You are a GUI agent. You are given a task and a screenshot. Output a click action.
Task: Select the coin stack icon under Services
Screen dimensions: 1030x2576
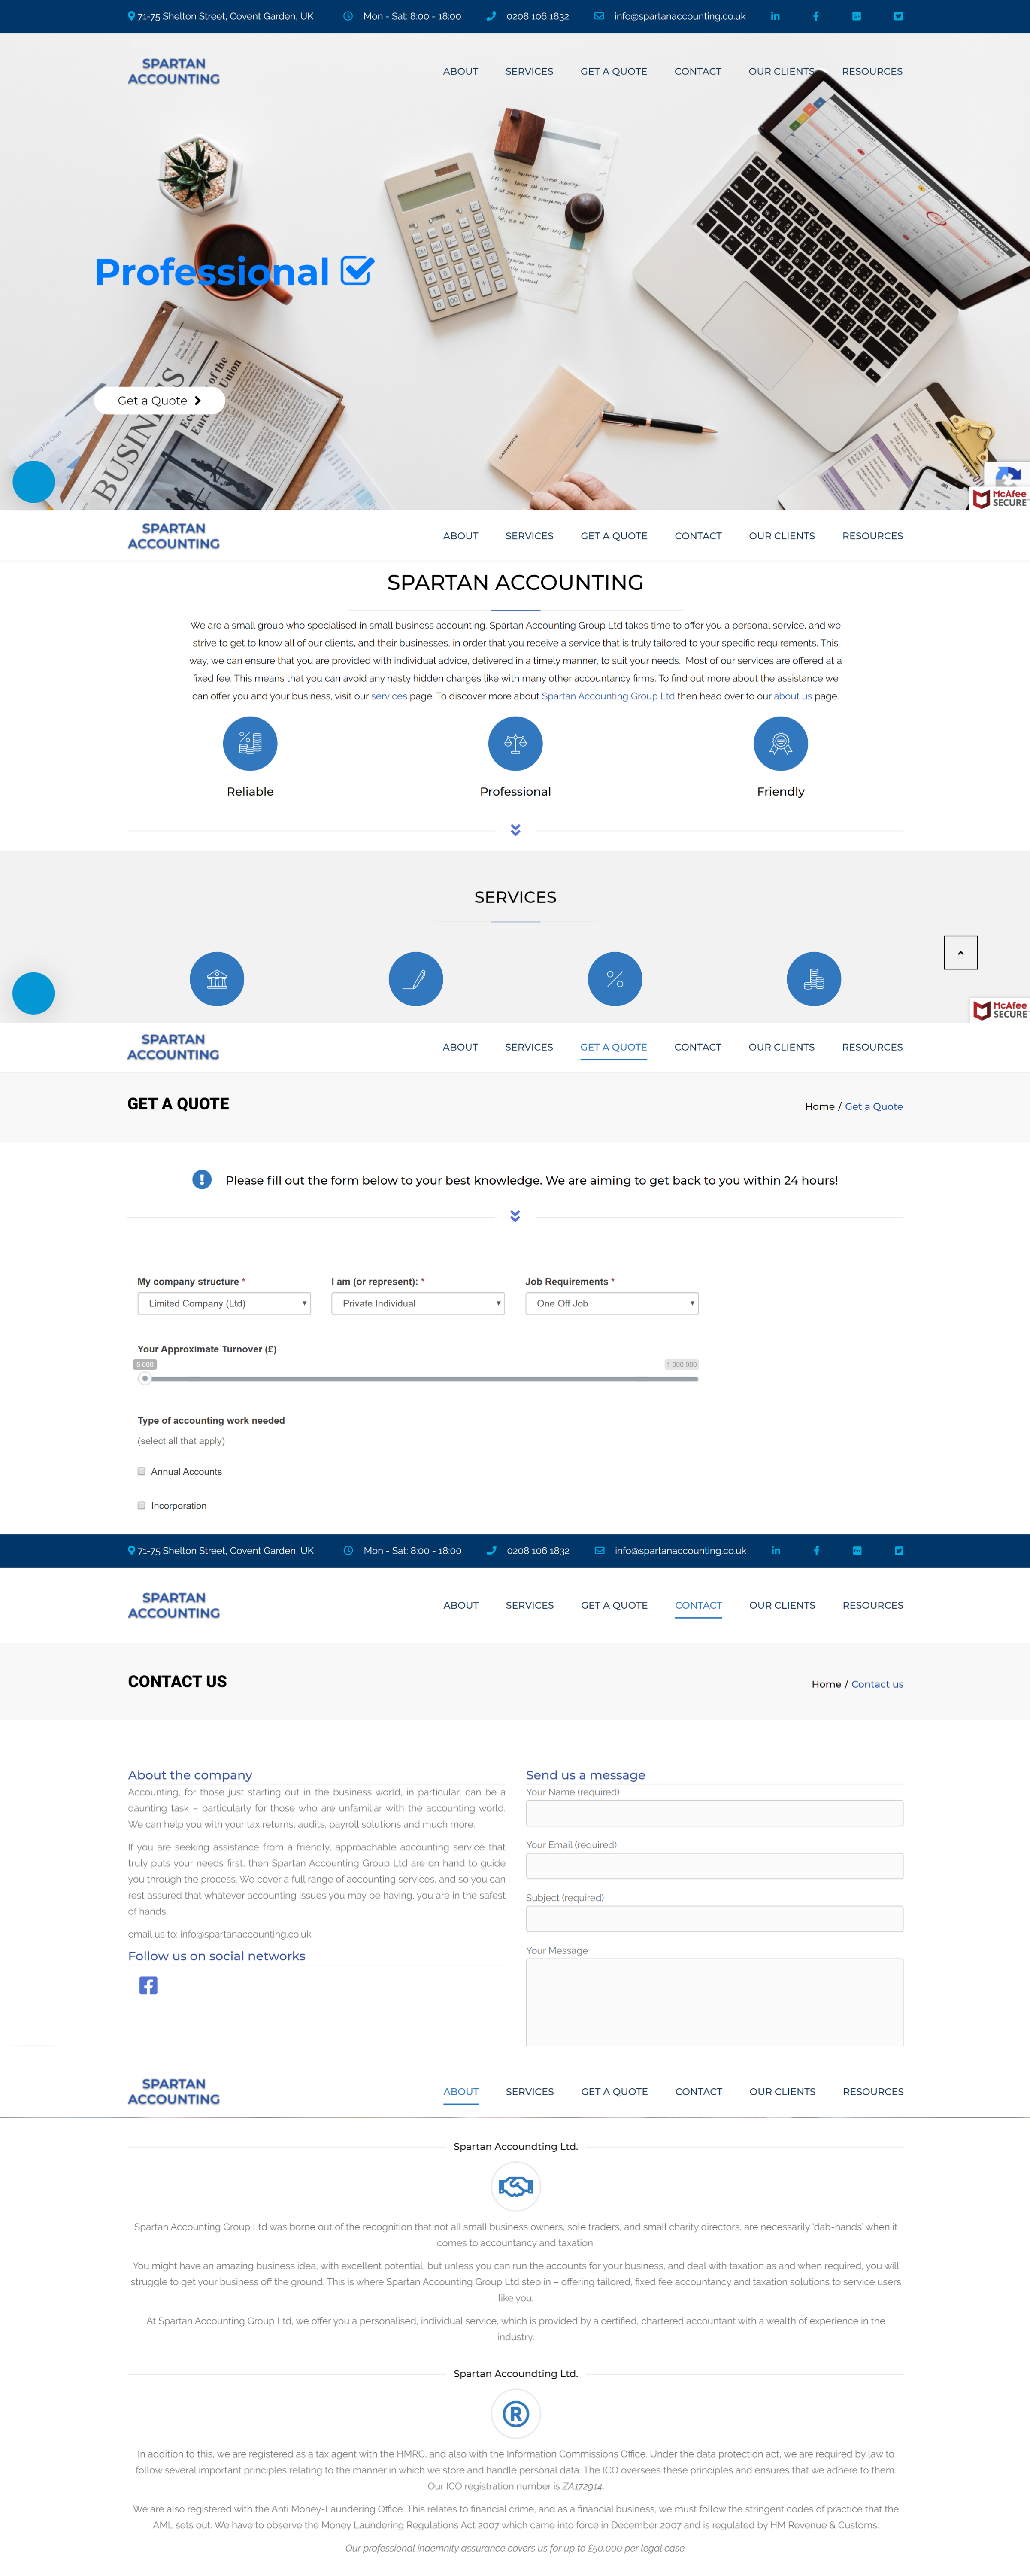[x=814, y=979]
